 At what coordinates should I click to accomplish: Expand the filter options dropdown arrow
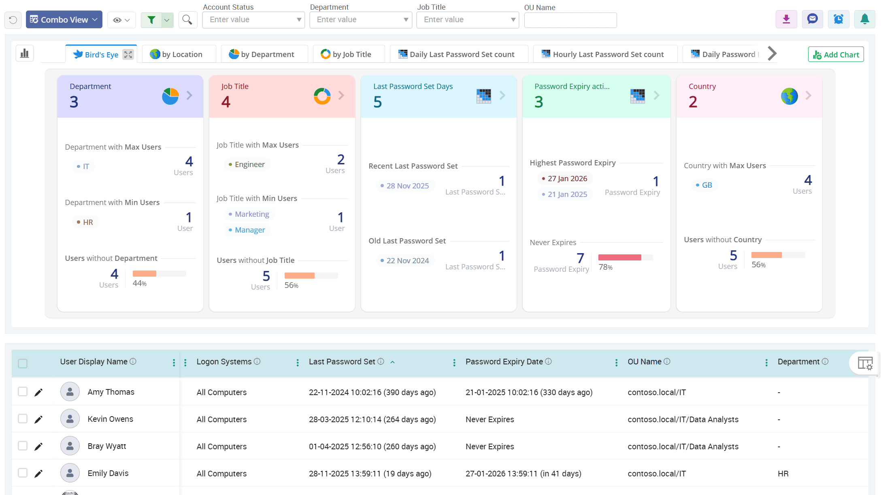tap(167, 20)
